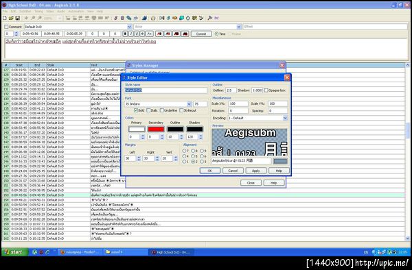Viewport: 412px width, 270px height.
Task: Pick primary color in edit box
Action: [159, 34]
